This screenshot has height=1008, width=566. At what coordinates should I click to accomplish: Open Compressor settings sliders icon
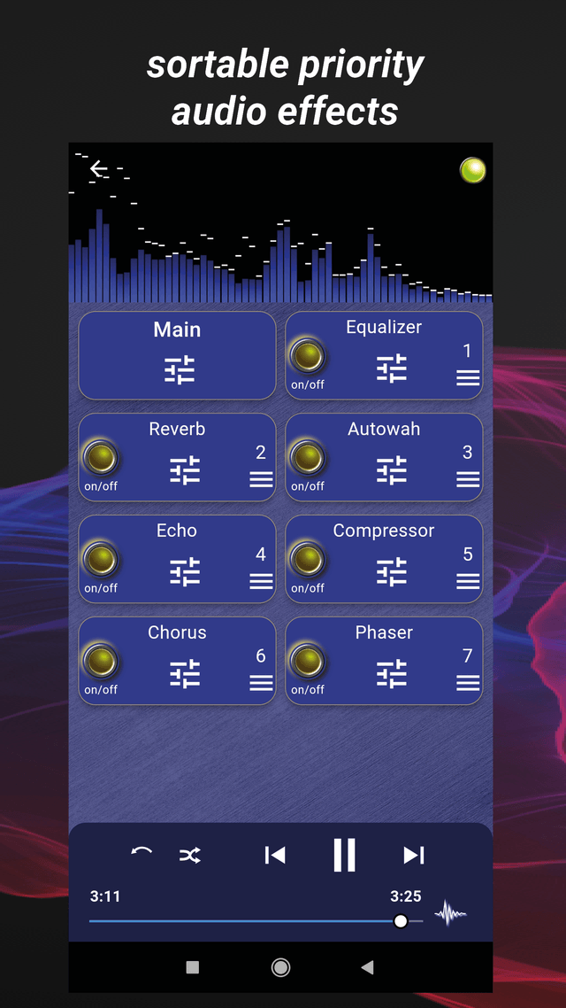(391, 572)
